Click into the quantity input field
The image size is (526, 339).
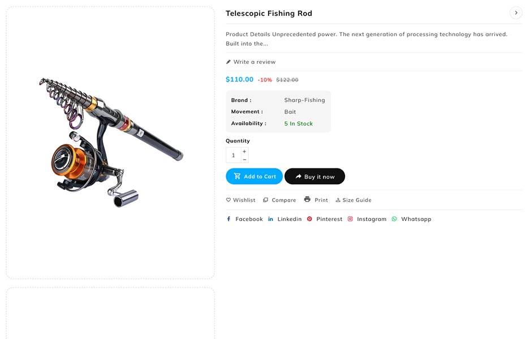[233, 155]
